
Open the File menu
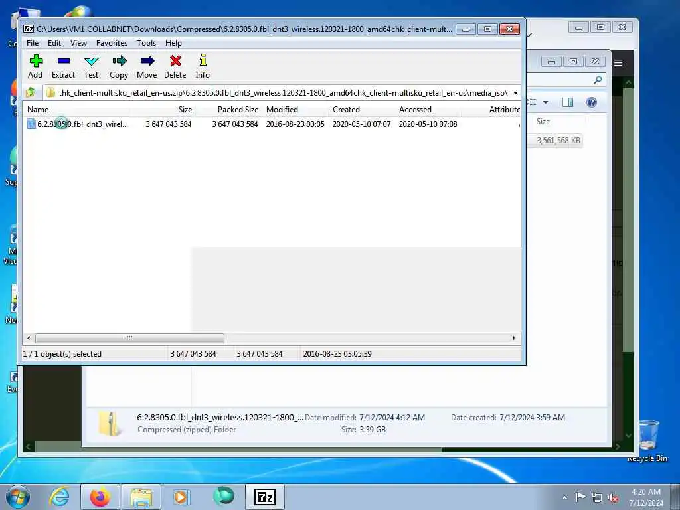coord(33,43)
